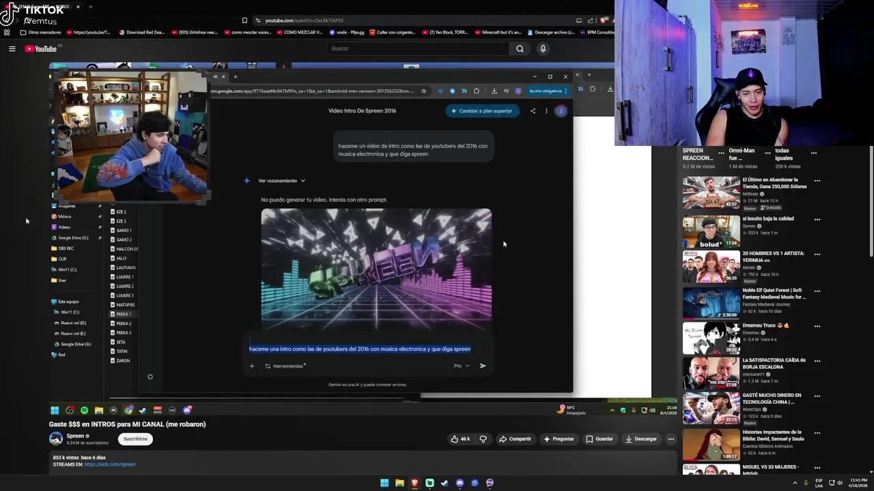
Task: Click Cambiar a plan superior
Action: [482, 110]
